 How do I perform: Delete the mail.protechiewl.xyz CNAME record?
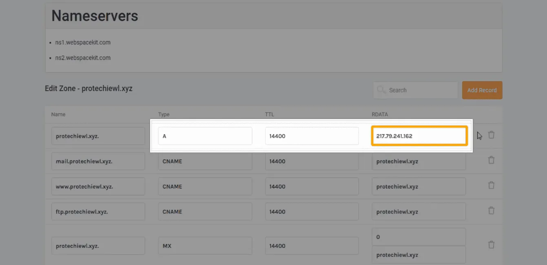[491, 160]
